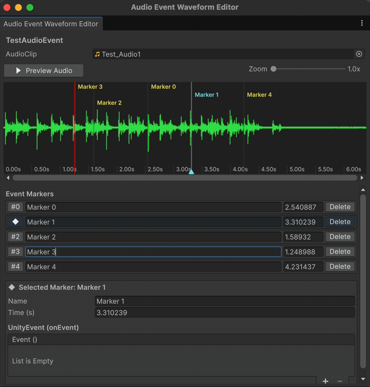This screenshot has width=370, height=387.
Task: Remove a listener with the minus icon
Action: point(340,381)
